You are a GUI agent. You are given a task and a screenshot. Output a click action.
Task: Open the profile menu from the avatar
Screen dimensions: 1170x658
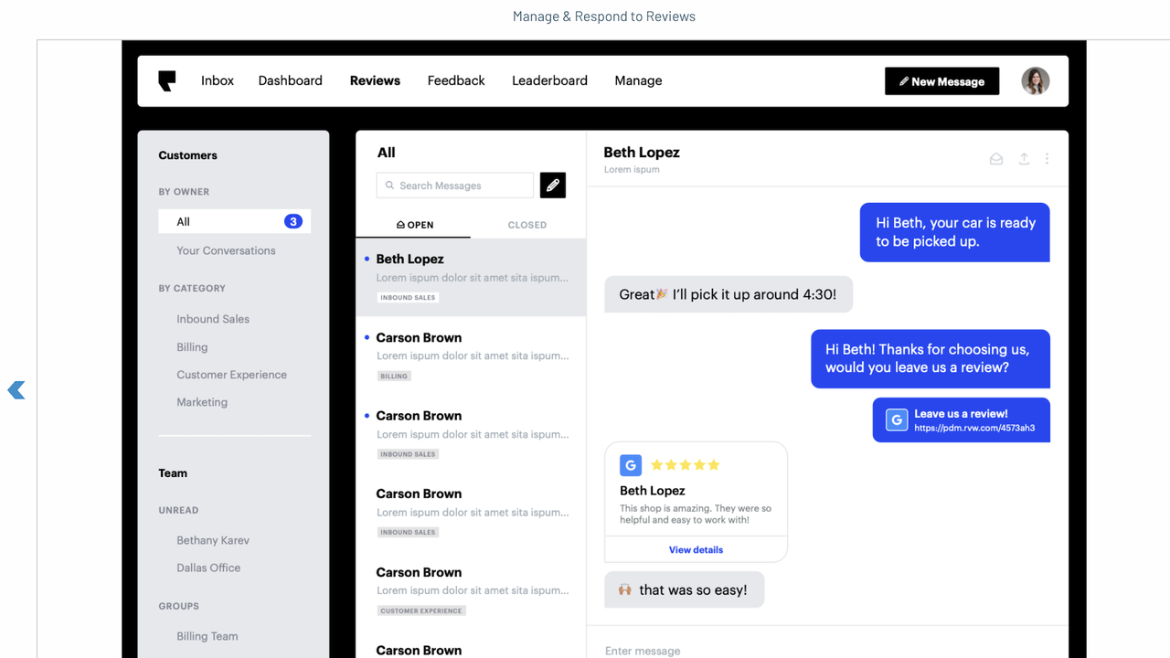tap(1035, 80)
